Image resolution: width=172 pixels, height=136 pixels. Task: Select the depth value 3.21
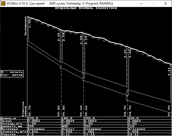[x=169, y=72]
